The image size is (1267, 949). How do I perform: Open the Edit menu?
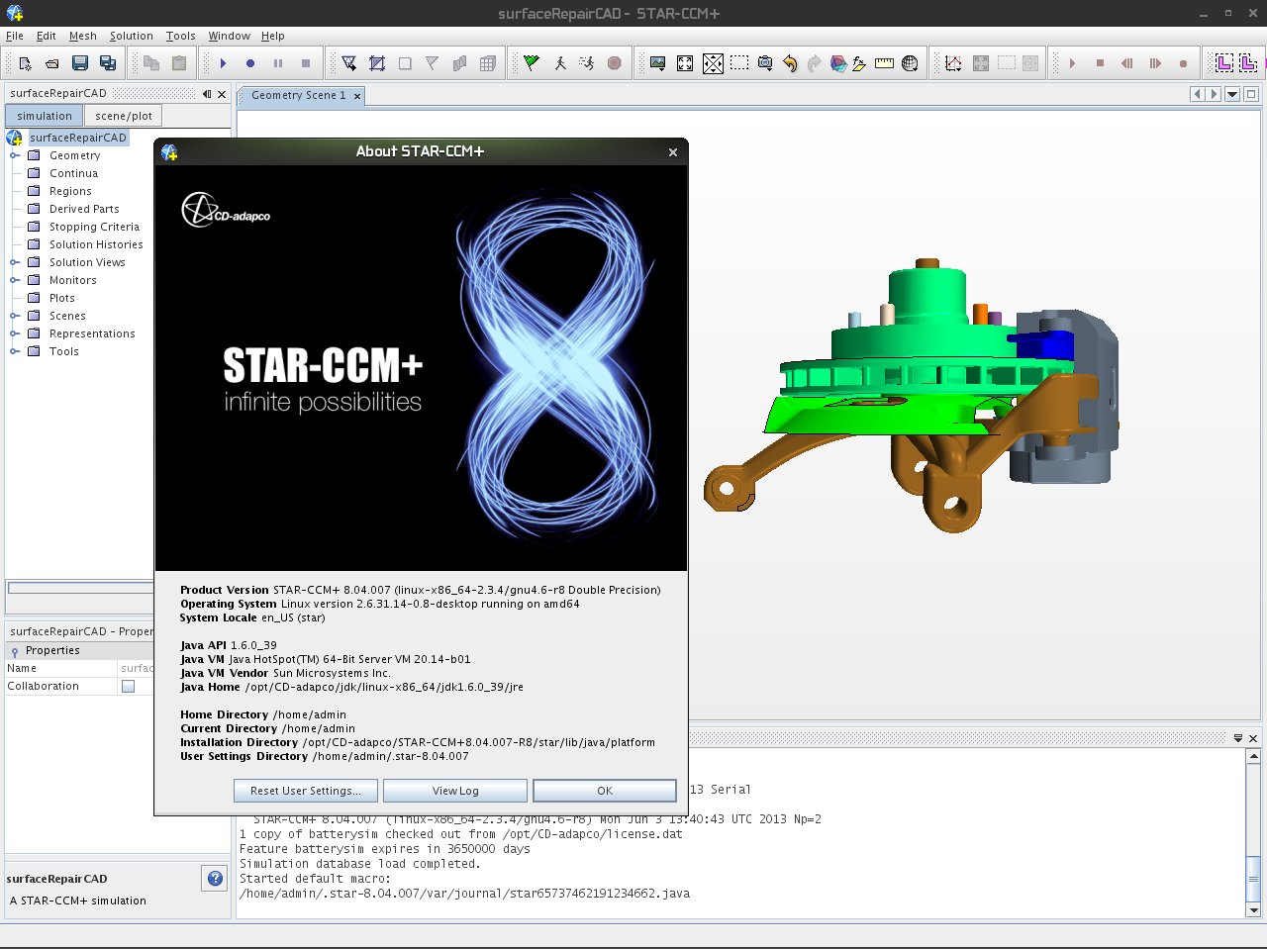tap(47, 36)
